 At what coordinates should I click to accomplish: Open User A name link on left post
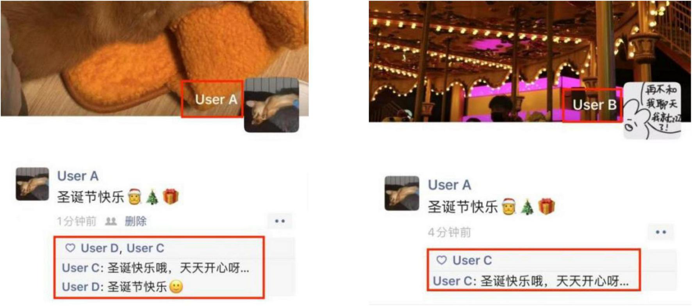pos(78,176)
